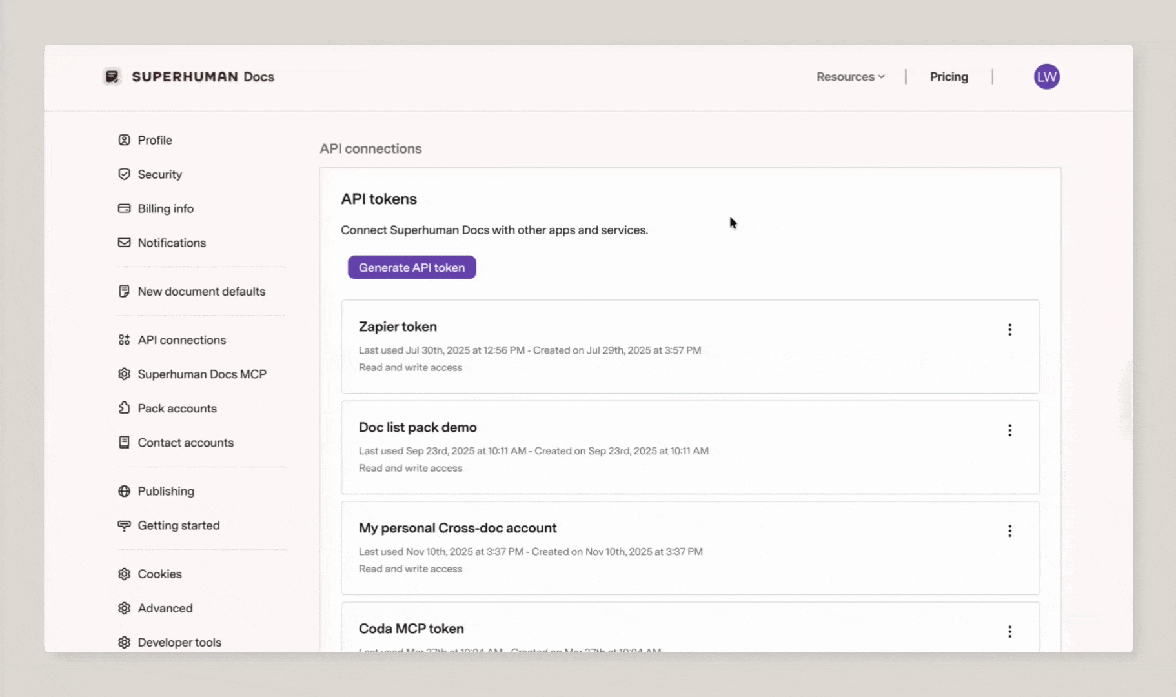Image resolution: width=1176 pixels, height=697 pixels.
Task: Click Cross-doc account Read and write access text
Action: (411, 569)
